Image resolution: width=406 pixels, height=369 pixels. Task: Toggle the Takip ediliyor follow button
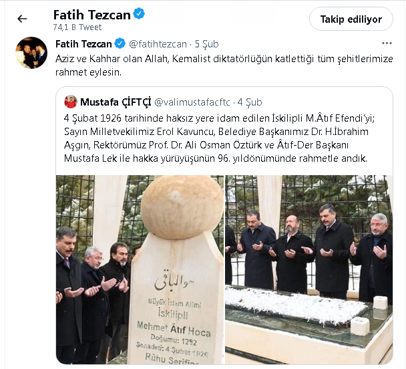coord(351,19)
